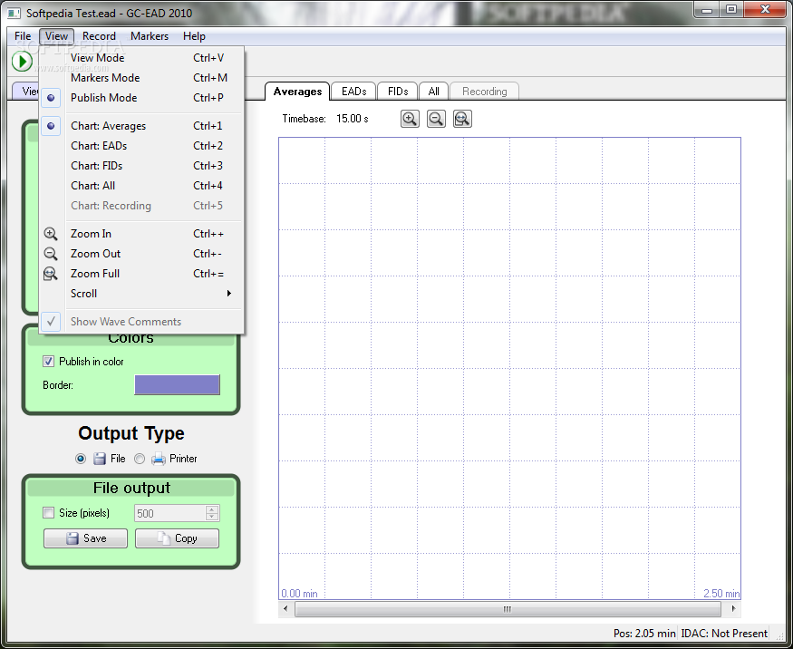This screenshot has width=793, height=649.
Task: Click the 0.00 min chart label
Action: tap(299, 594)
